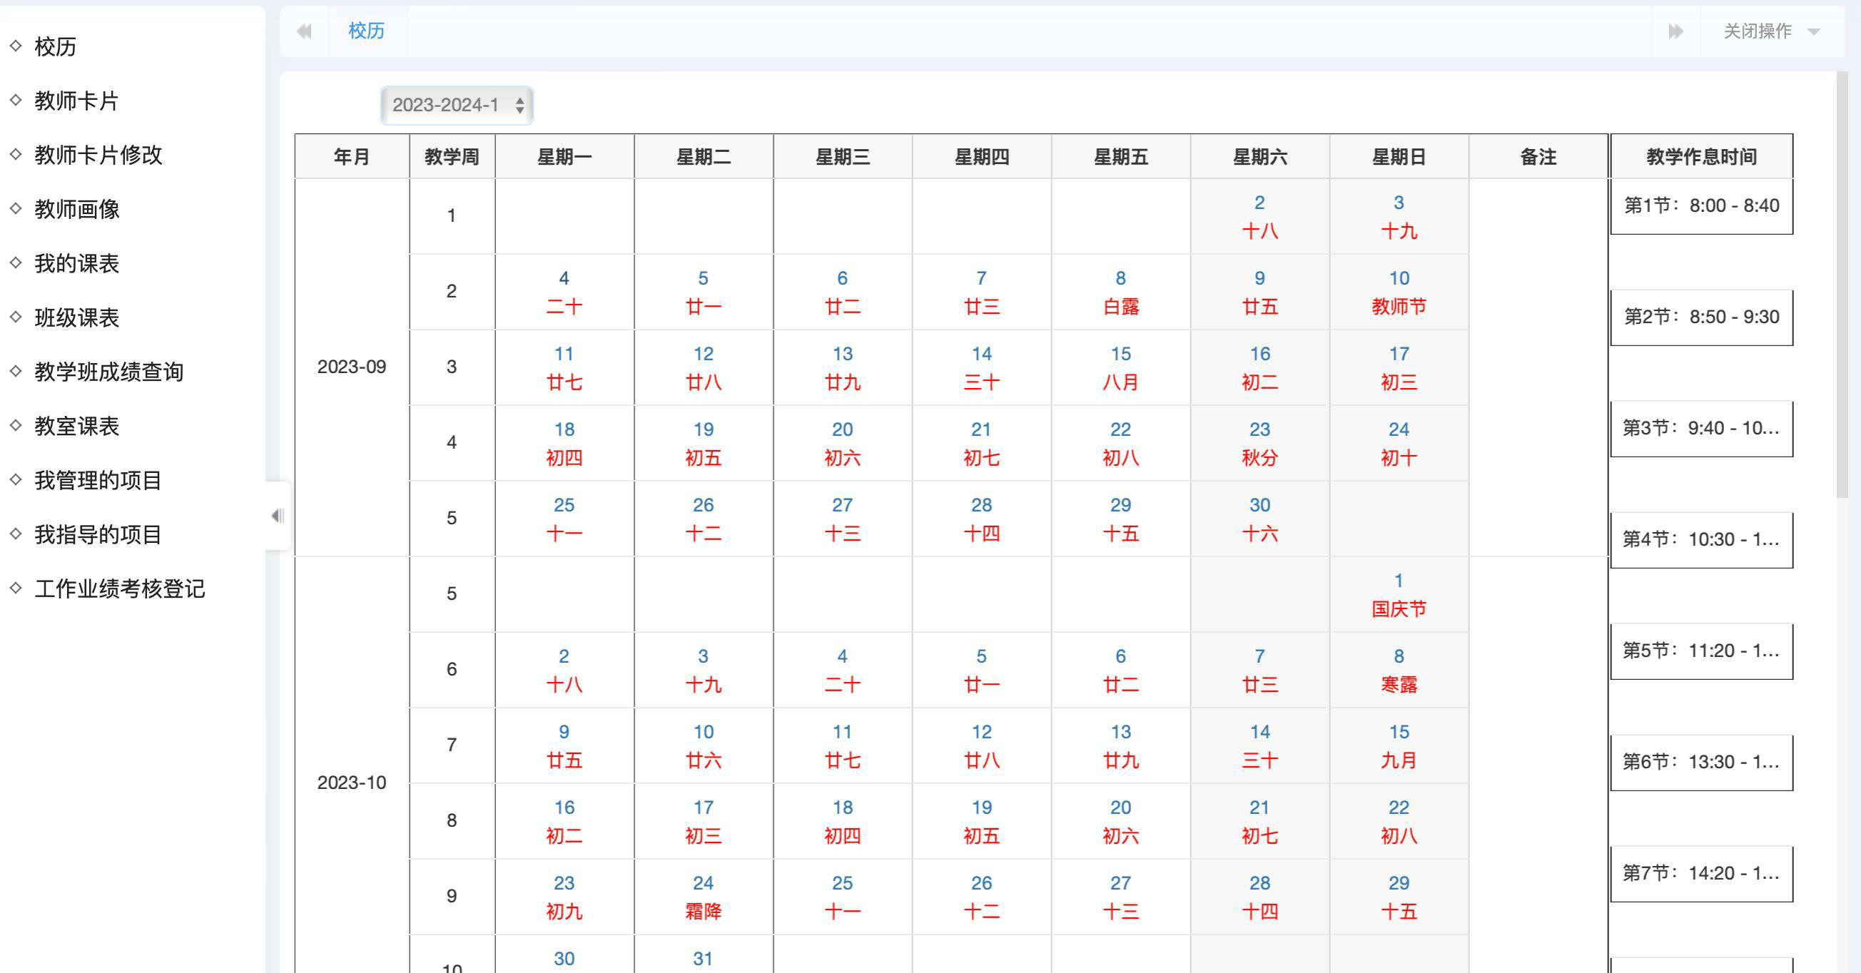Select the 寒露 date cell, October 8
Viewport: 1861px width, 973px height.
1399,670
